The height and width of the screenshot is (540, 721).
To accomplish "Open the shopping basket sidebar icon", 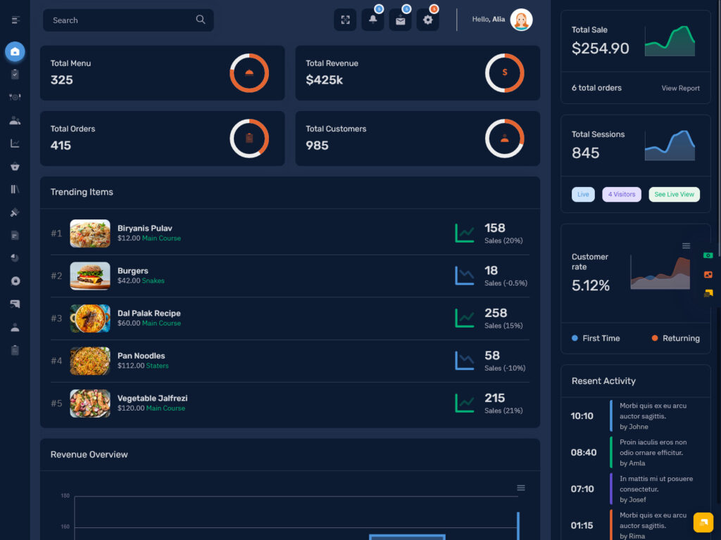I will pos(15,166).
